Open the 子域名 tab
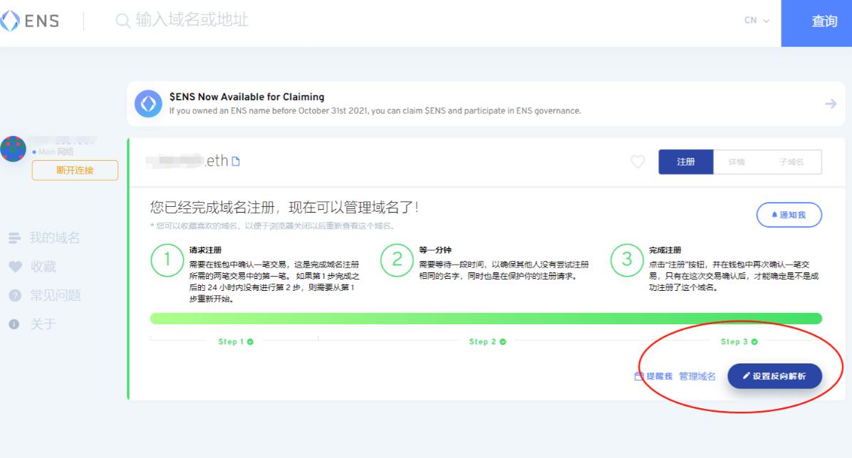The image size is (852, 458). [x=791, y=162]
